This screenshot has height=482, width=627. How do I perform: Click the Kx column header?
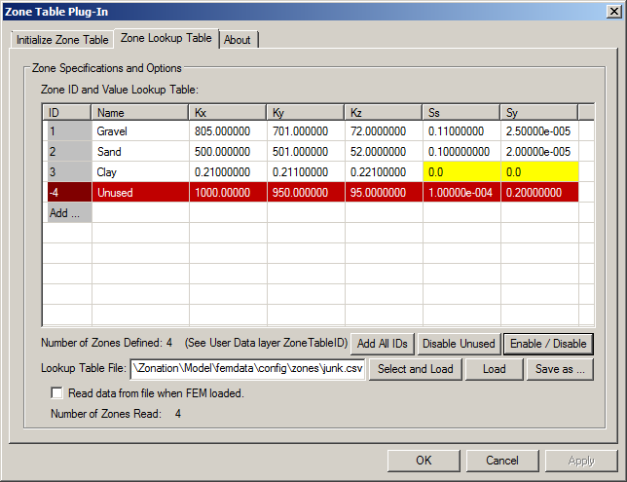[x=228, y=112]
